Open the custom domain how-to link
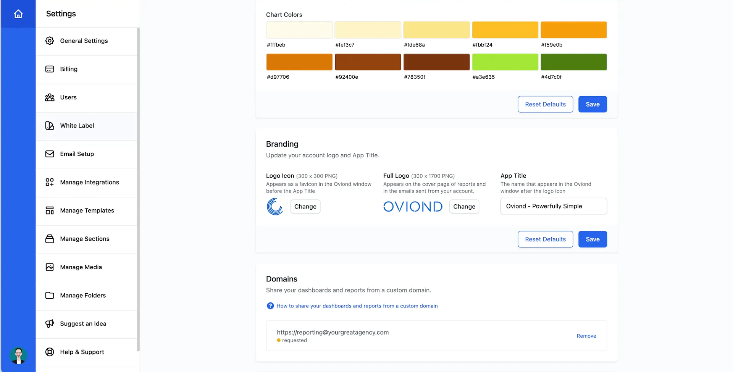The height and width of the screenshot is (372, 733). pos(357,306)
